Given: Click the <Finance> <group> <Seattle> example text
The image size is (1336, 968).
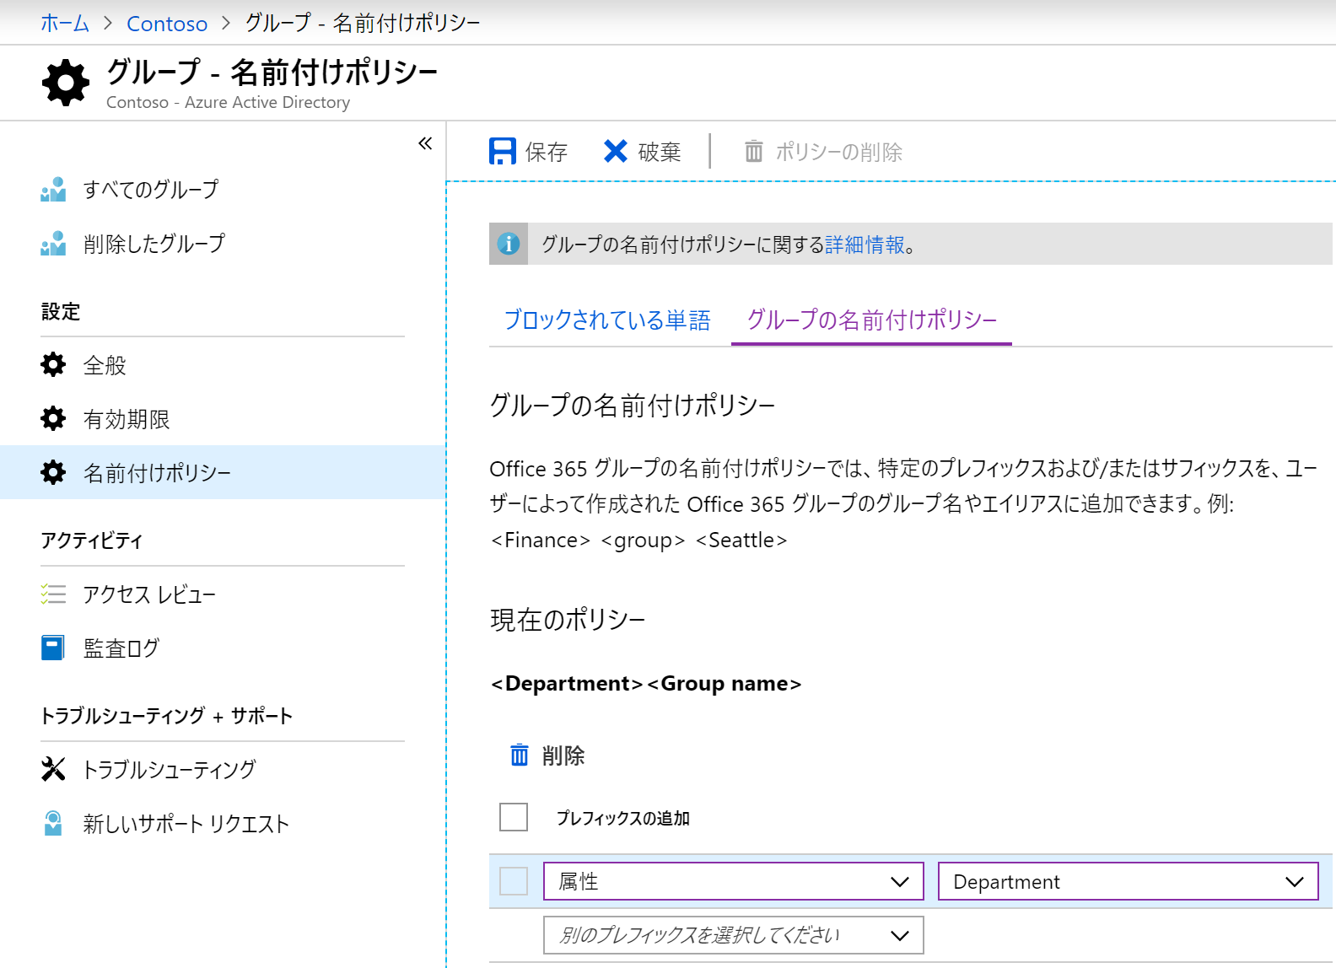Looking at the screenshot, I should point(639,540).
